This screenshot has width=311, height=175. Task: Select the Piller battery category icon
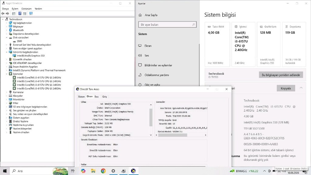pos(11,103)
